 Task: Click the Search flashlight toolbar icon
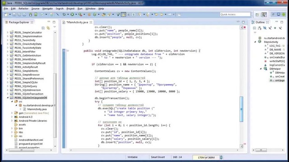tap(109, 14)
